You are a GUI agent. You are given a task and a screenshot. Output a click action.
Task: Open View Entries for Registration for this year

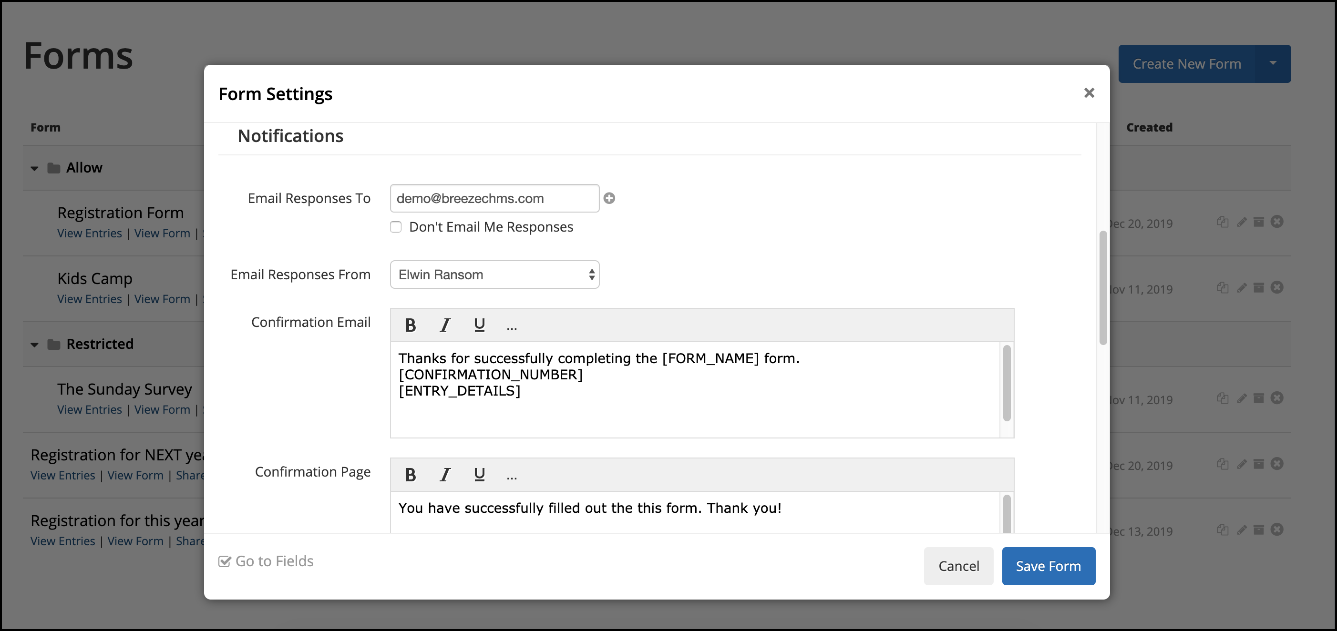pyautogui.click(x=62, y=541)
